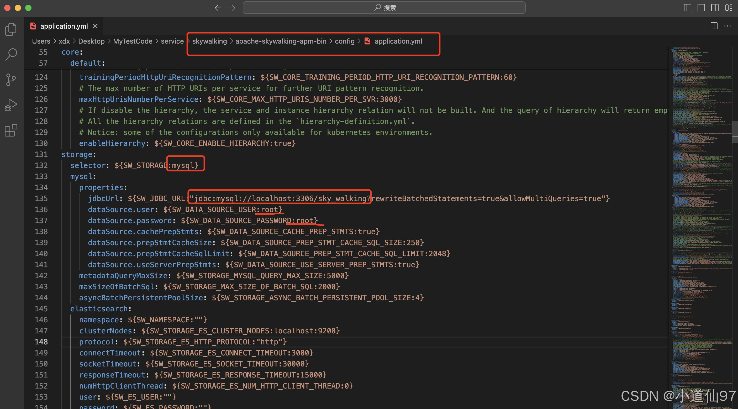The height and width of the screenshot is (409, 738).
Task: Open Users breadcrumb segment
Action: pos(41,41)
